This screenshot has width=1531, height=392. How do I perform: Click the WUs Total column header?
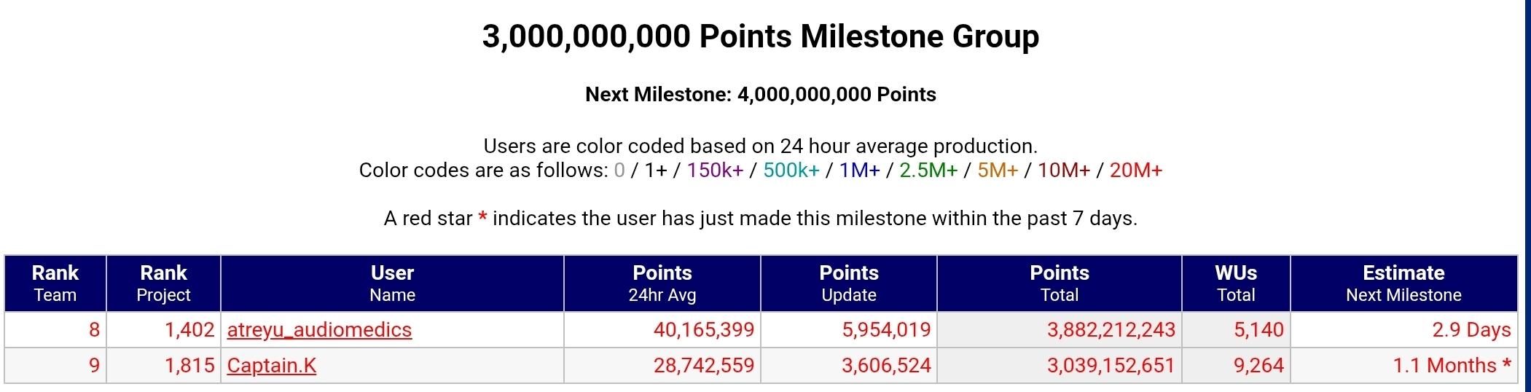1236,283
